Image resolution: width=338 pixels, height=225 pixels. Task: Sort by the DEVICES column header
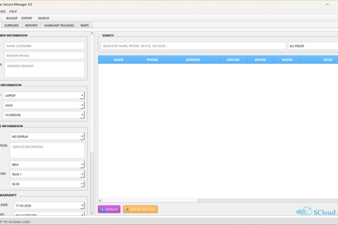point(233,60)
